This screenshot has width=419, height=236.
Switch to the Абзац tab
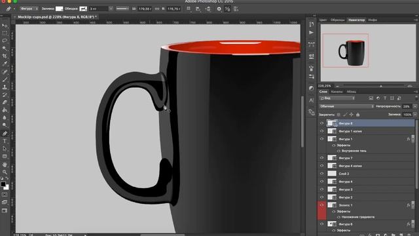[351, 92]
